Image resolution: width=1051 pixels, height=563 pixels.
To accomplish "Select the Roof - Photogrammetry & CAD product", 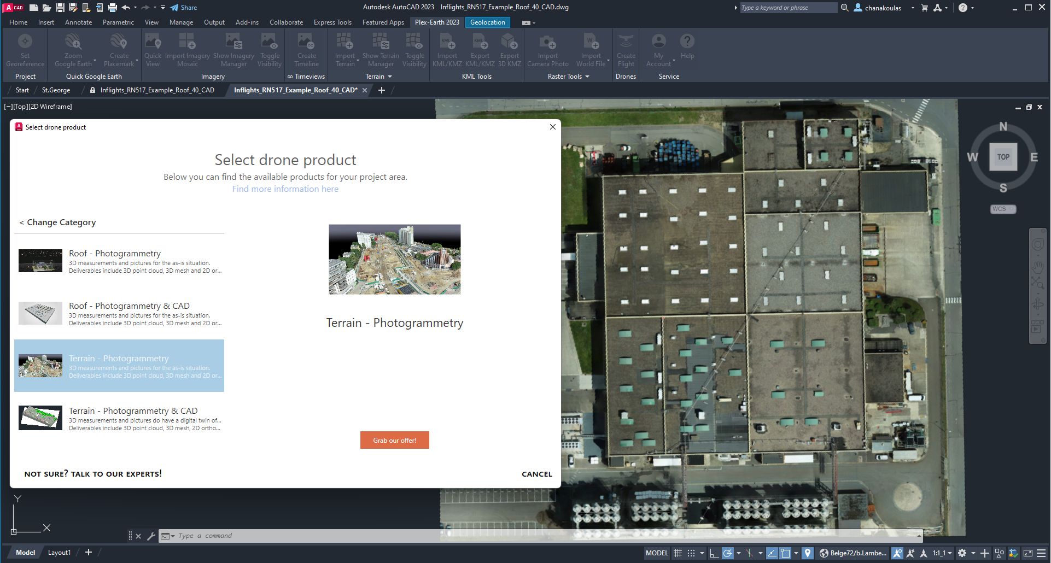I will click(119, 314).
